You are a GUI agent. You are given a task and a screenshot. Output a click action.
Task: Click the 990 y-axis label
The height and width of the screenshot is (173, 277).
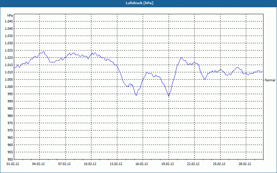(x=11, y=101)
